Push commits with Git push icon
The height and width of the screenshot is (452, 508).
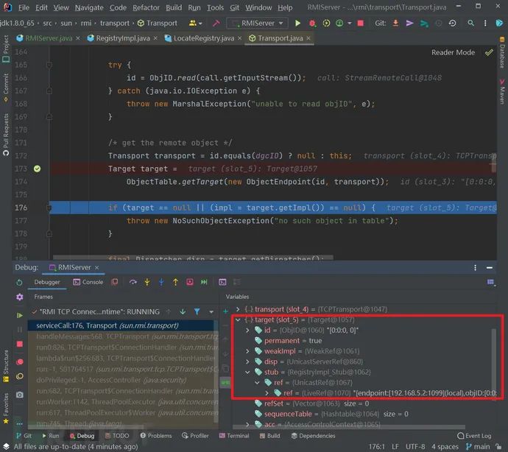(424, 23)
